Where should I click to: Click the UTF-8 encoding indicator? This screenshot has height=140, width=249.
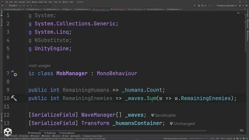223,138
